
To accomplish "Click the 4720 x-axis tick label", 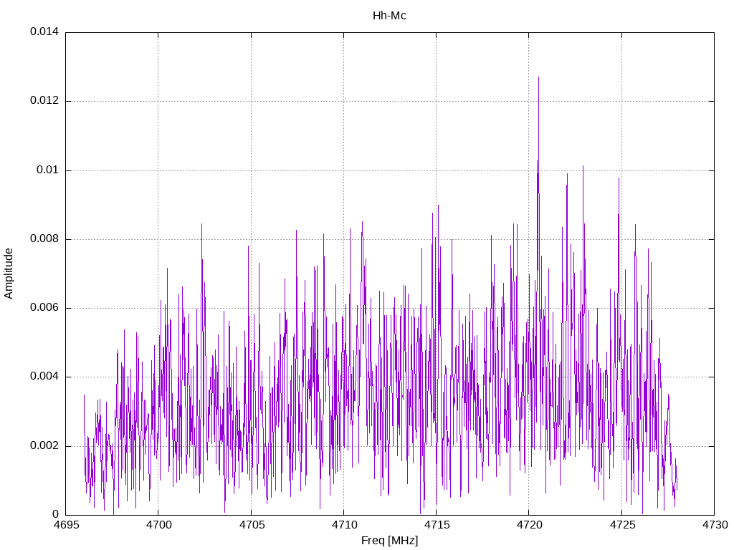I will click(x=530, y=525).
